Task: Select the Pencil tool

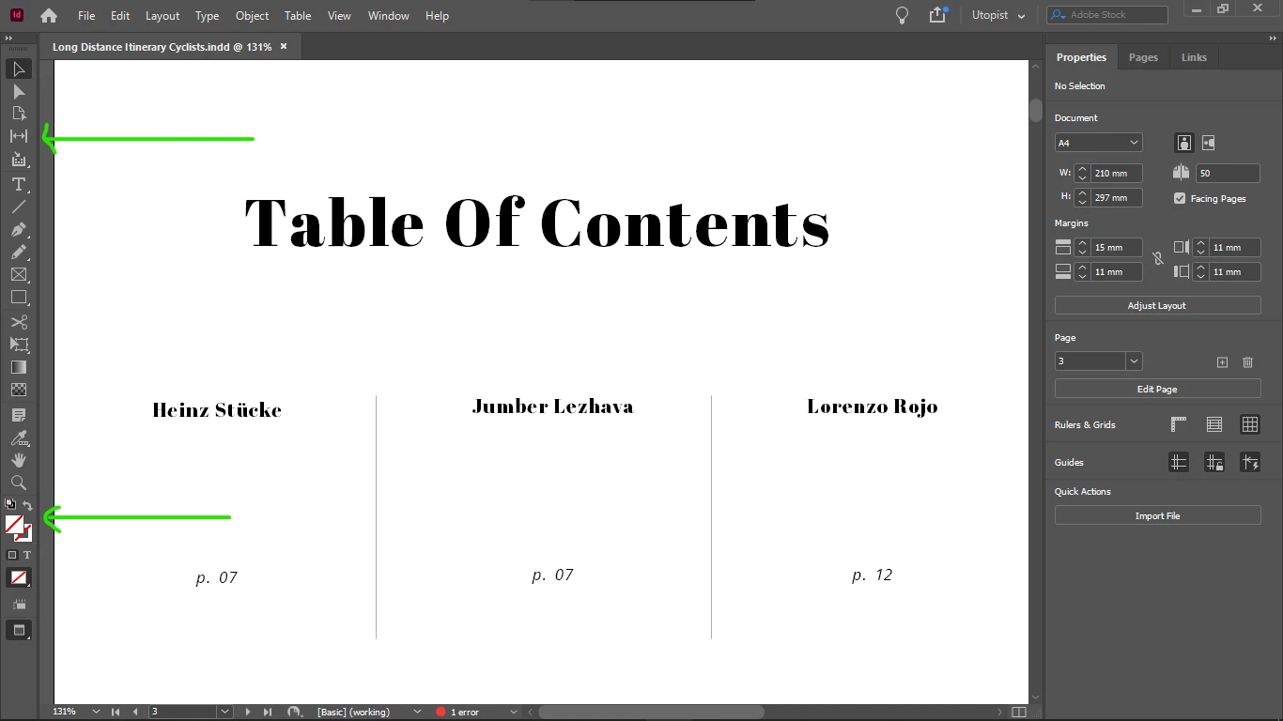Action: [19, 252]
